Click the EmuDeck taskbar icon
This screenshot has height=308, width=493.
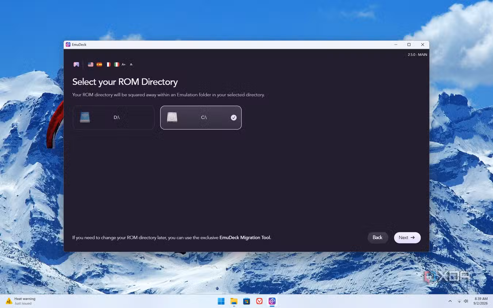coord(272,301)
